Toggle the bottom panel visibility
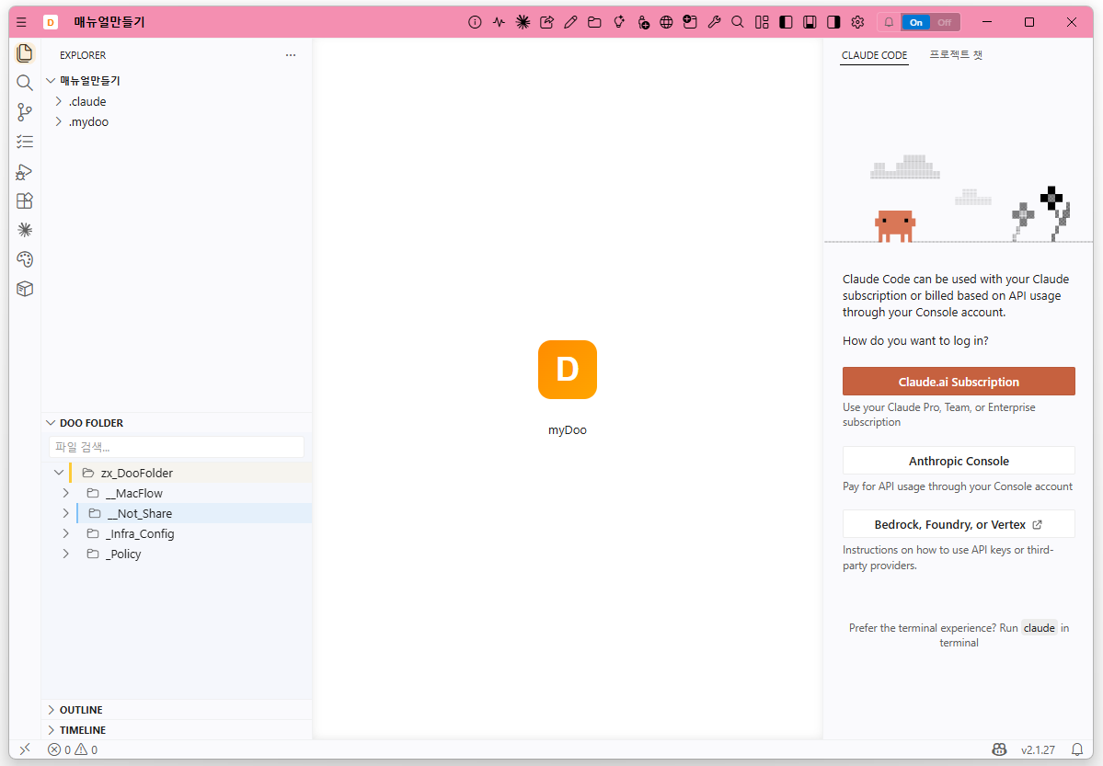The image size is (1103, 766). coord(810,22)
